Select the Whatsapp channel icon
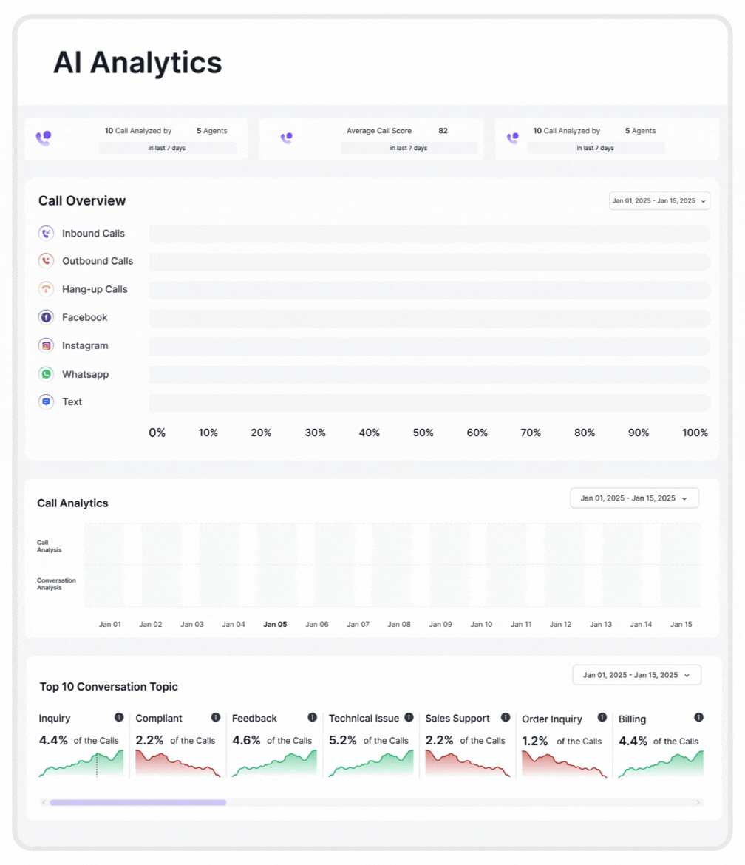This screenshot has width=745, height=865. pyautogui.click(x=46, y=374)
